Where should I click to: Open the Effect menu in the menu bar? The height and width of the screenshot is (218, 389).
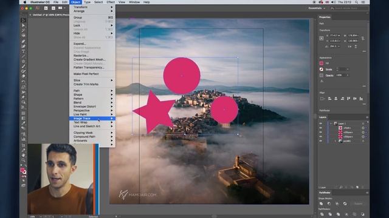pyautogui.click(x=111, y=2)
